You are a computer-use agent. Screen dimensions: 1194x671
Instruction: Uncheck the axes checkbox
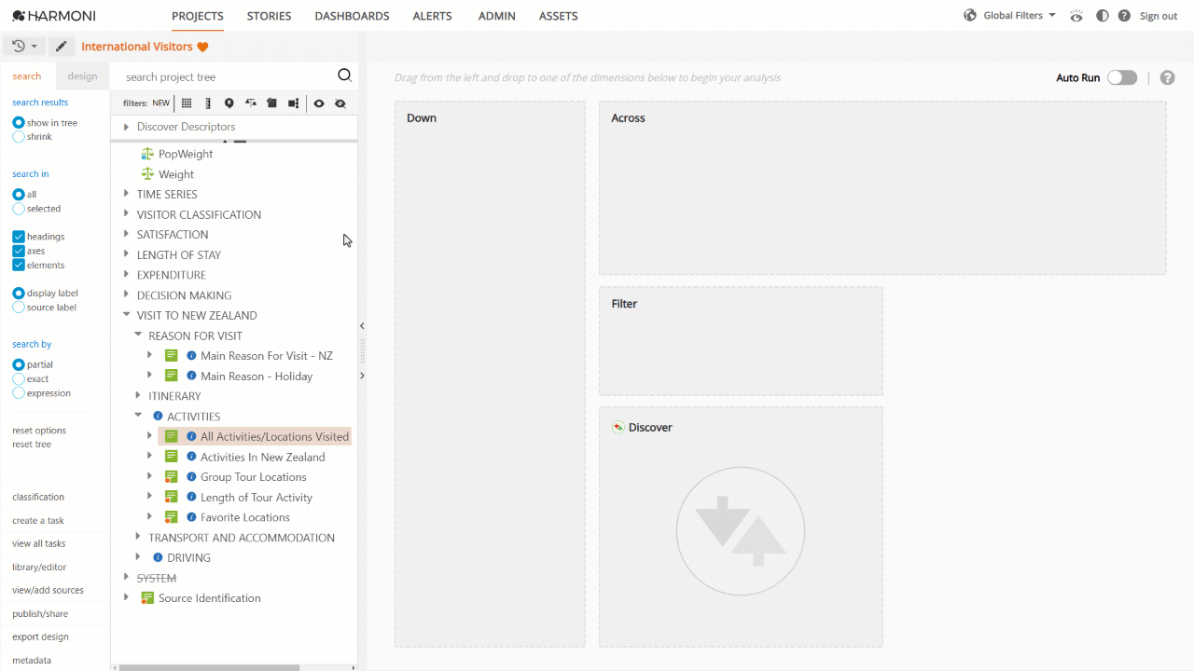pyautogui.click(x=19, y=251)
